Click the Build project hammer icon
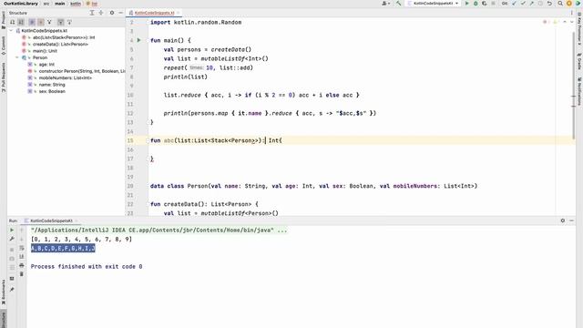 399,4
